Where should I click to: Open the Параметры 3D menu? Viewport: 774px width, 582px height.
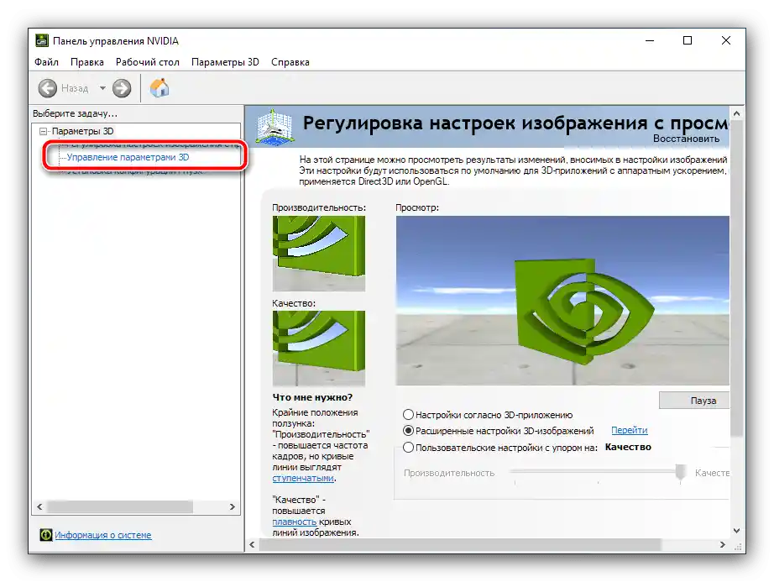(x=225, y=62)
